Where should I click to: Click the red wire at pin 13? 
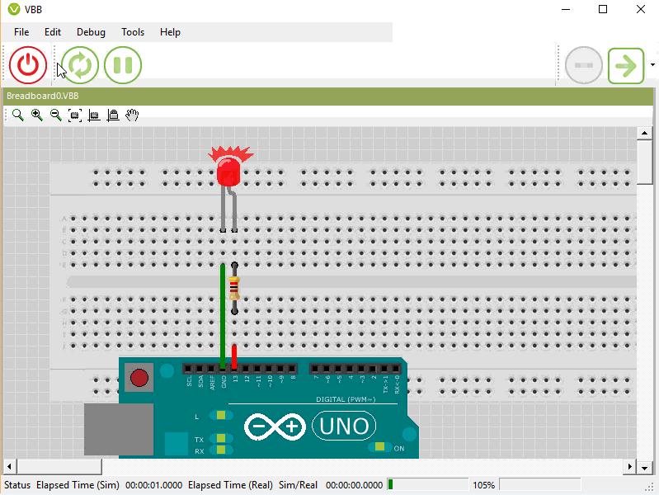[234, 356]
